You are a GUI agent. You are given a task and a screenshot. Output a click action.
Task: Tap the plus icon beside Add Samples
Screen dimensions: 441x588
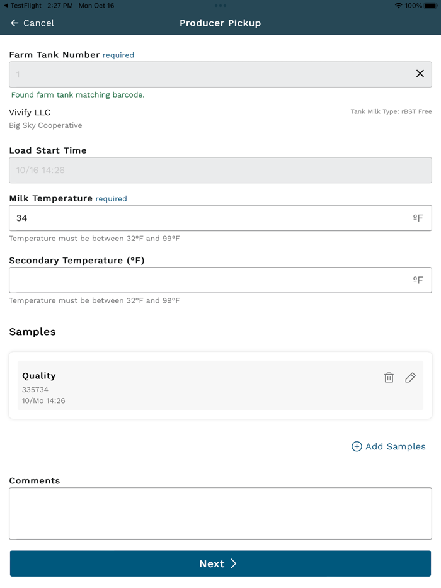pyautogui.click(x=357, y=446)
